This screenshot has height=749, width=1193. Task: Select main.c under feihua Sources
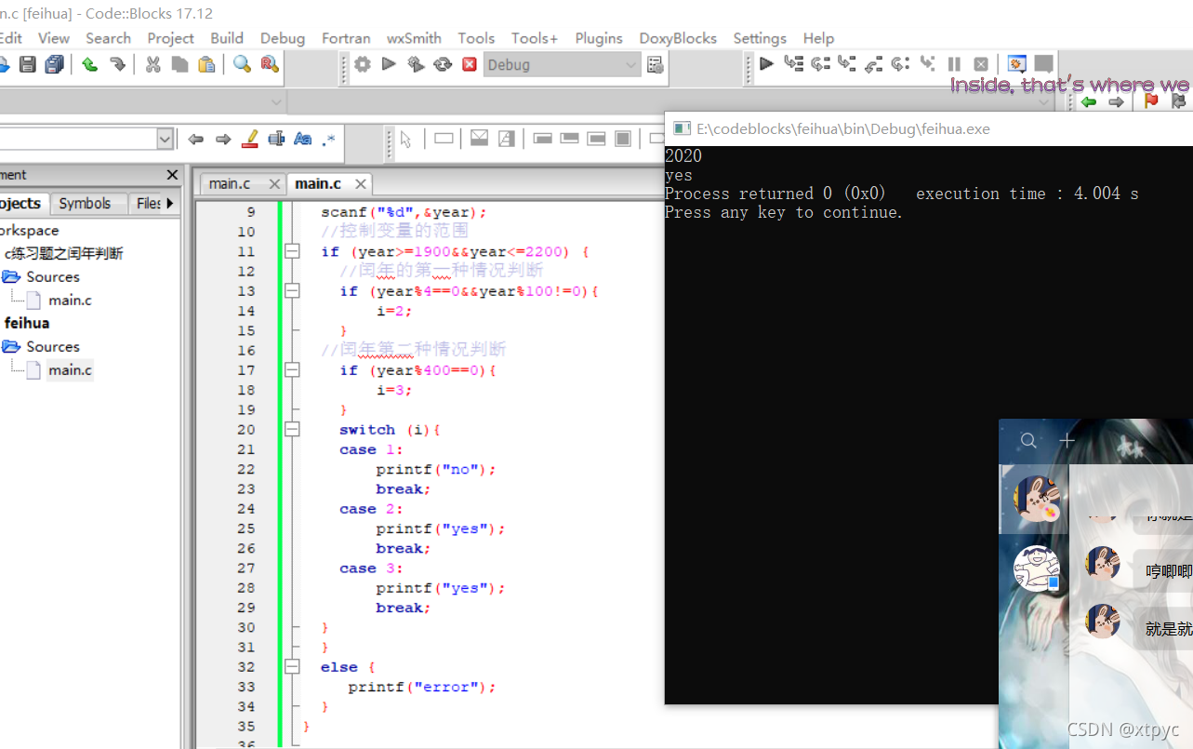70,369
